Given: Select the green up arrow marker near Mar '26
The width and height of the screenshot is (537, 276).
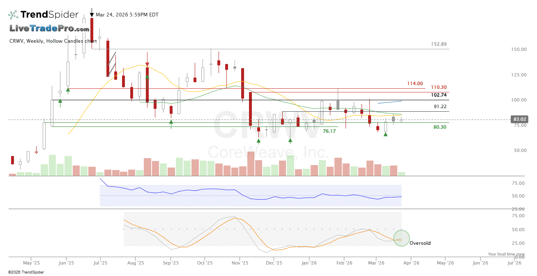Looking at the screenshot, I should [x=385, y=134].
